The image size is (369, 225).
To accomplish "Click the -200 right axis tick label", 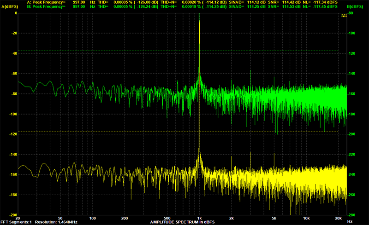I will tap(351, 134).
